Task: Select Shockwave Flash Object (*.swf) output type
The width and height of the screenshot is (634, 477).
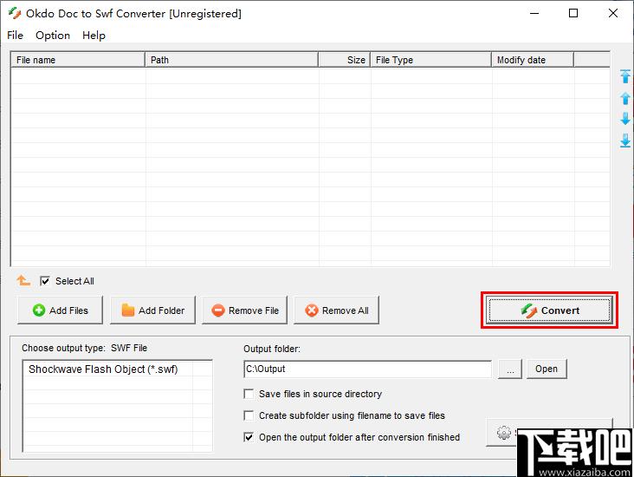Action: coord(103,369)
